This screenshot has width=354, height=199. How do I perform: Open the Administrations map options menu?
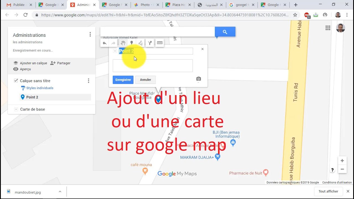pyautogui.click(x=90, y=35)
